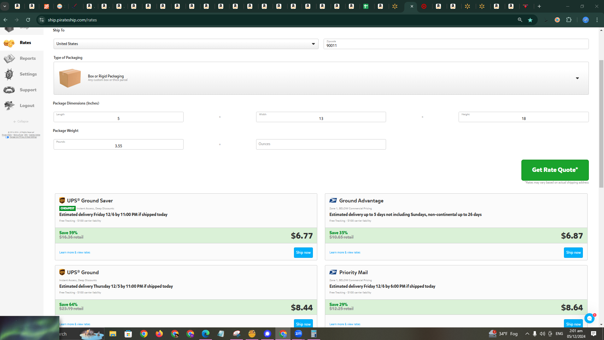Switch to The Home Depot tab

pos(46,6)
